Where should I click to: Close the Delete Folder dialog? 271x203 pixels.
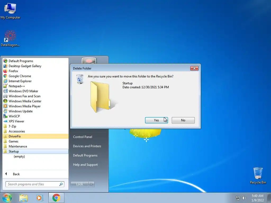point(194,68)
